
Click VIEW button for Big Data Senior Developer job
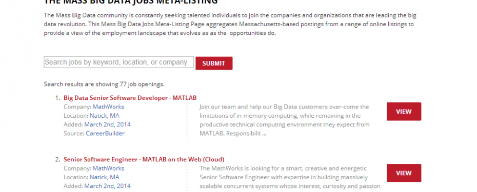404,112
